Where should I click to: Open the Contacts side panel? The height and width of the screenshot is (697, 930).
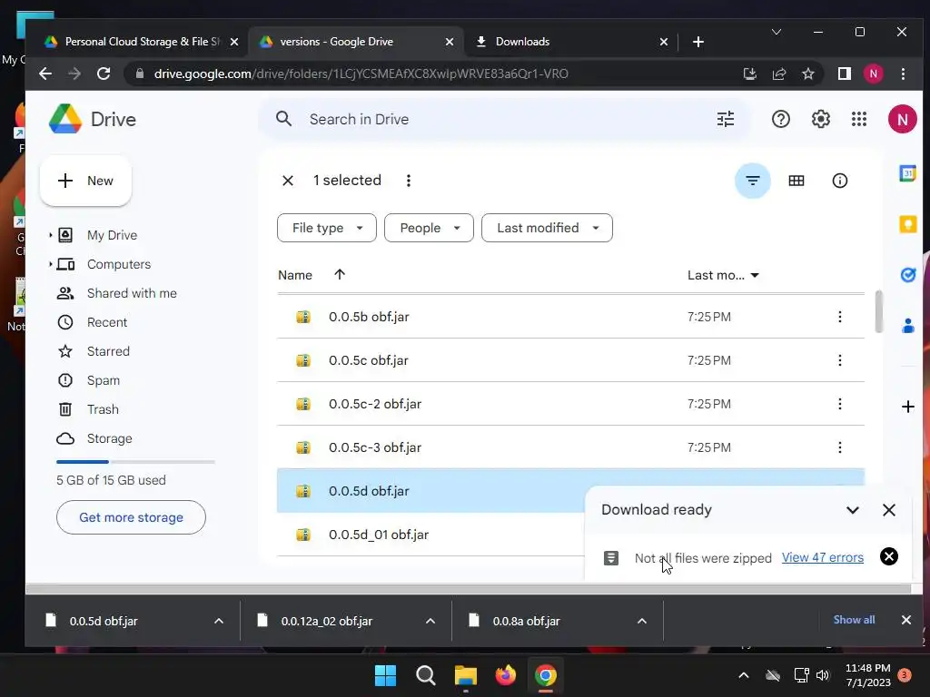pos(907,326)
